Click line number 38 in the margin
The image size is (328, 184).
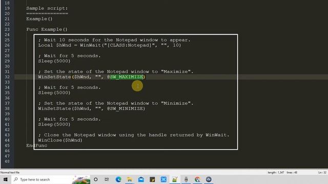(7, 109)
